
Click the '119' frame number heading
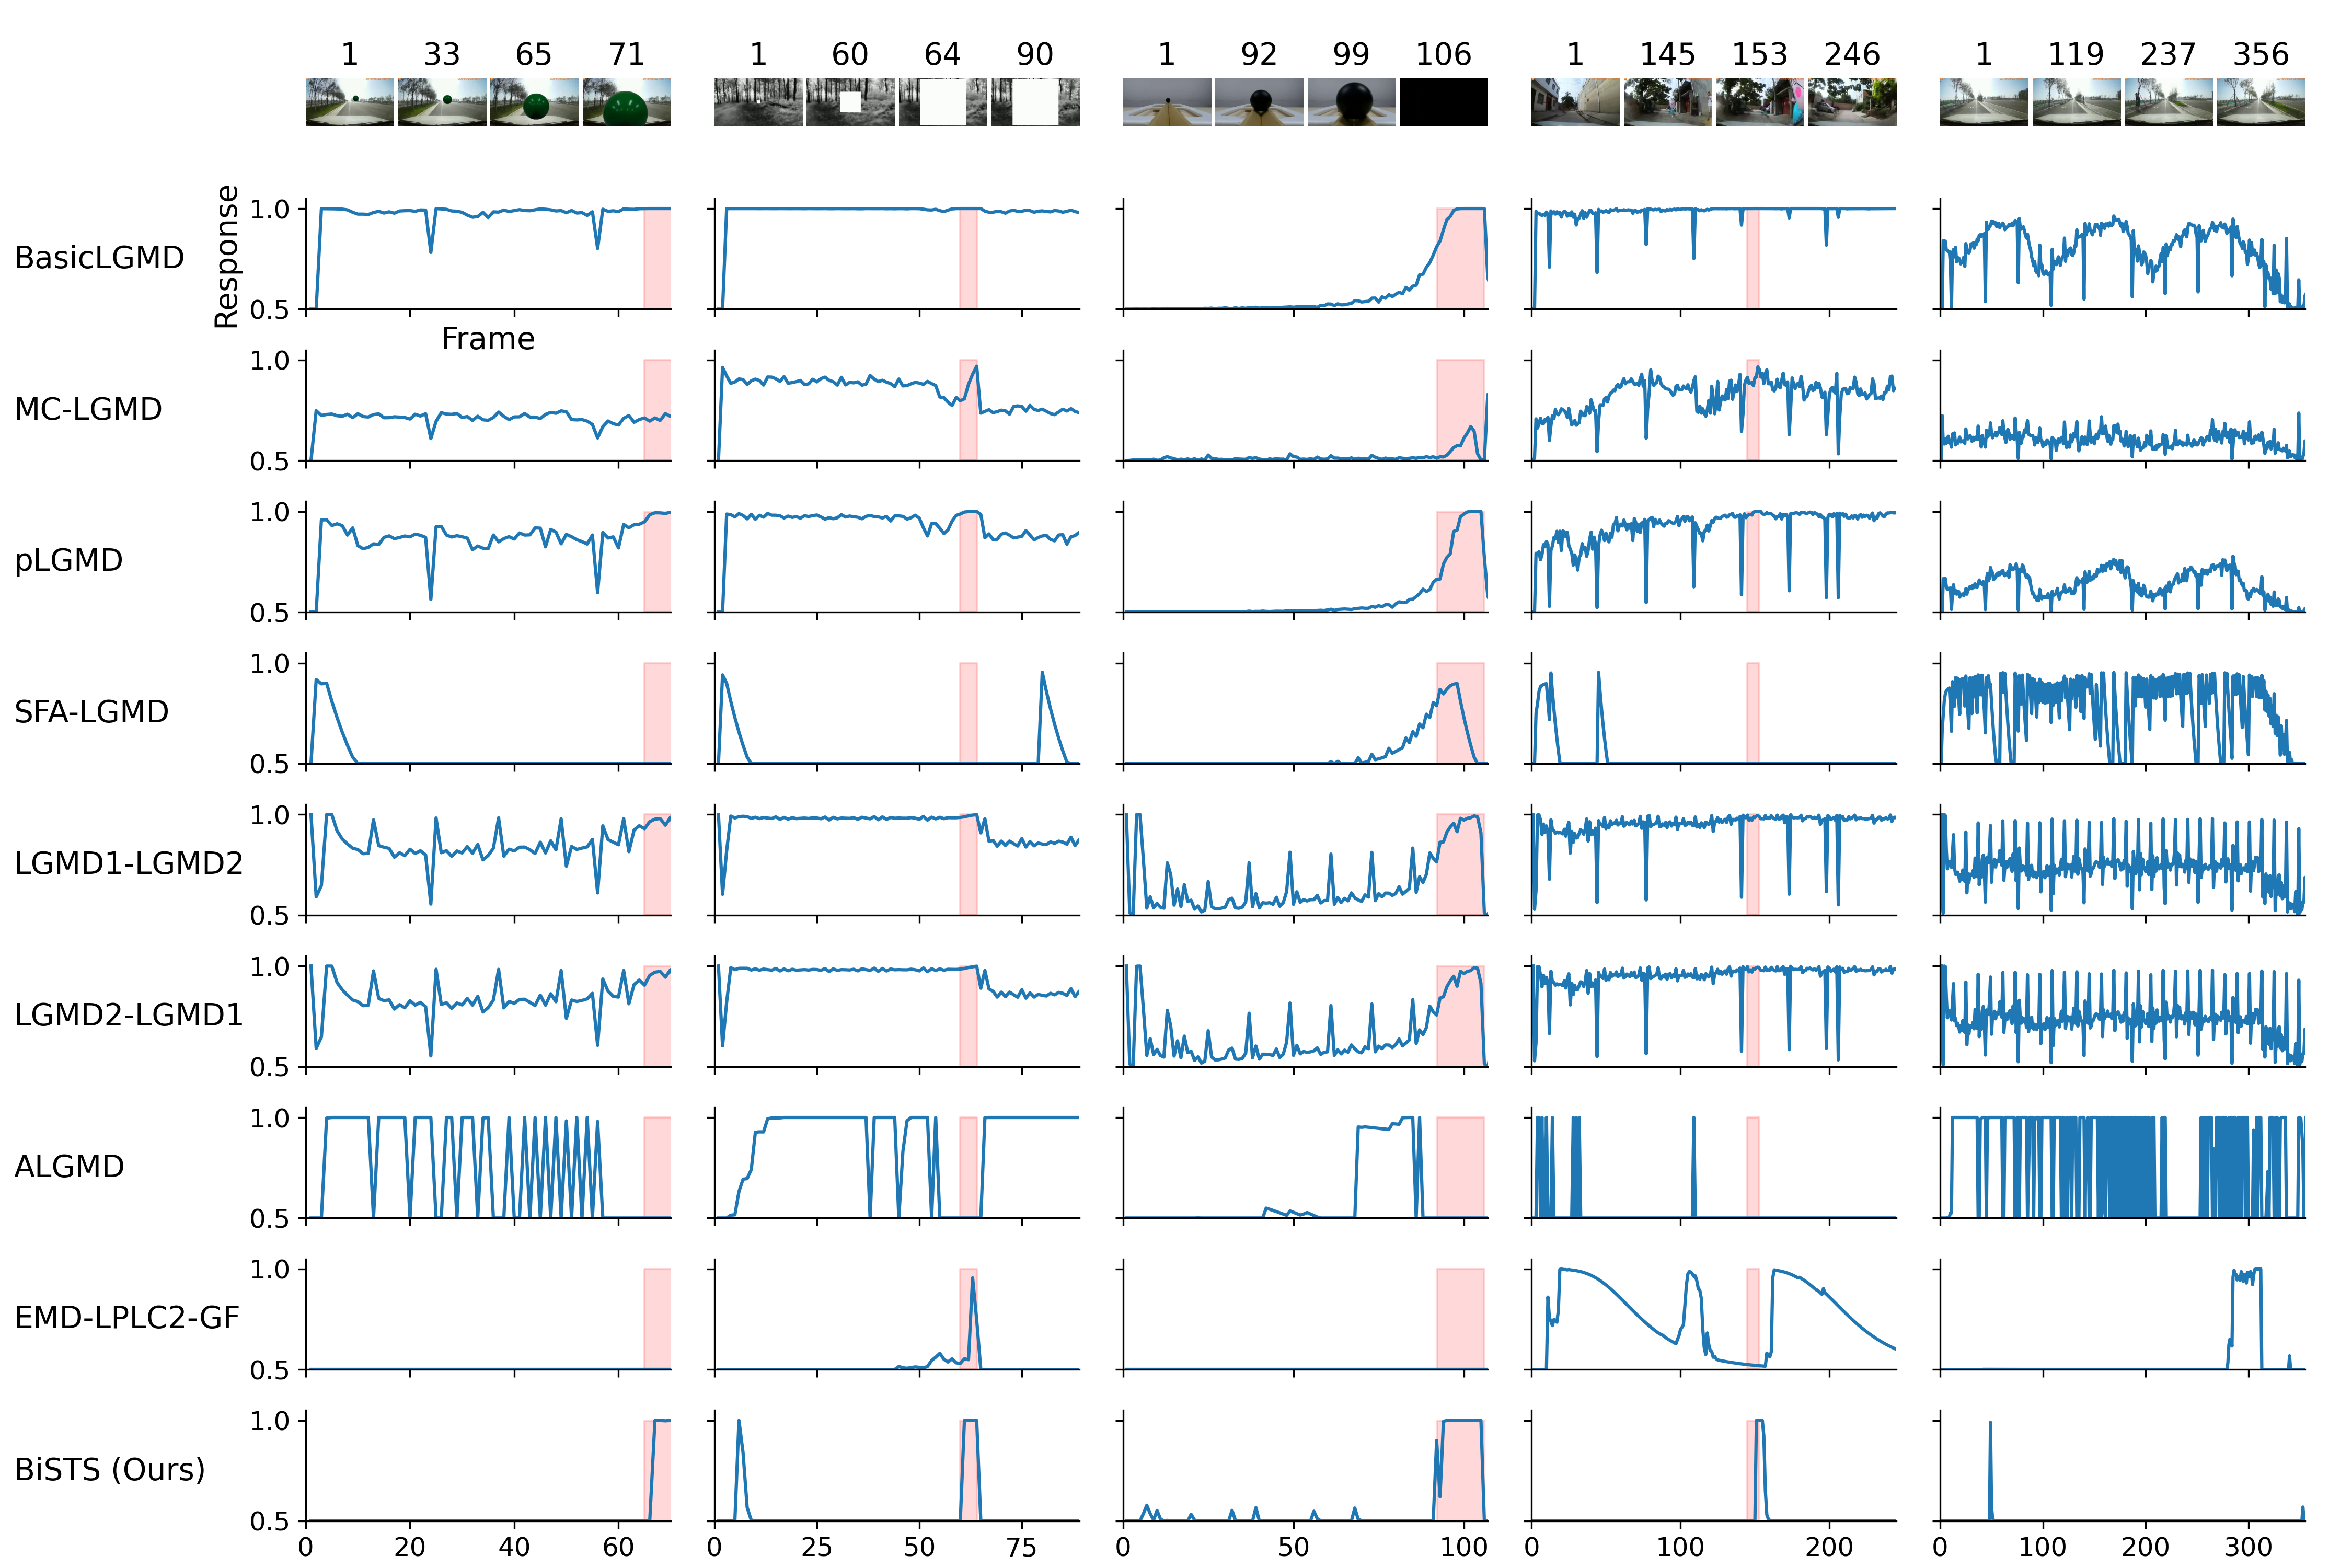tap(2076, 55)
